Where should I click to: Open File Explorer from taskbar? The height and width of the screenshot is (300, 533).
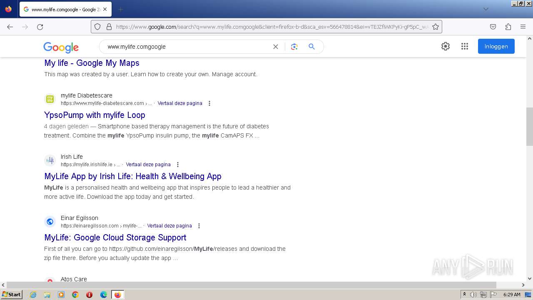pos(47,295)
